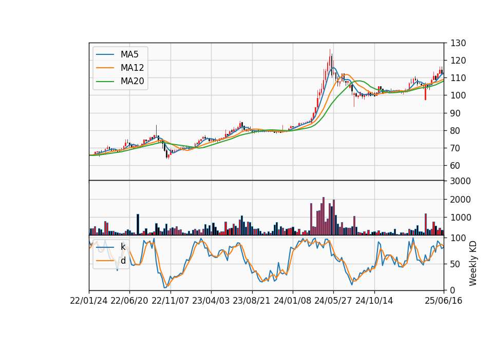
Task: Click the d legend entry
Action: coord(123,261)
